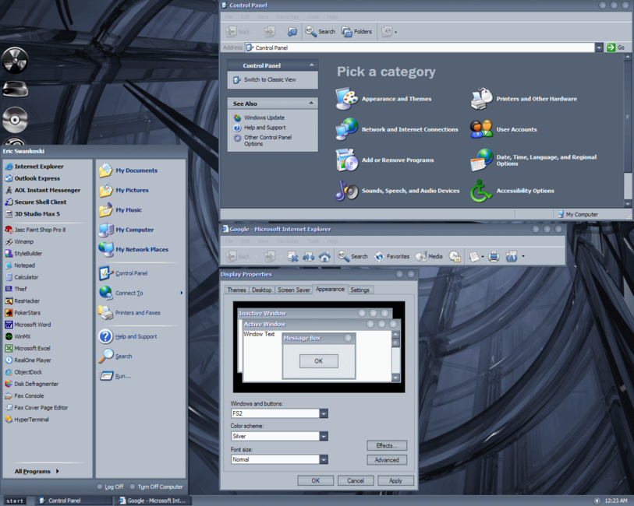Click the Stop icon in Internet Explorer
The image size is (634, 506).
tap(292, 256)
